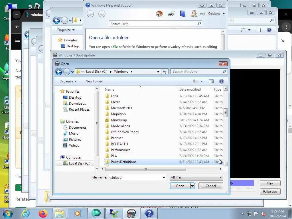Viewport: 292px width, 219px height.
Task: Expand the address bar history dropdown
Action: point(158,72)
